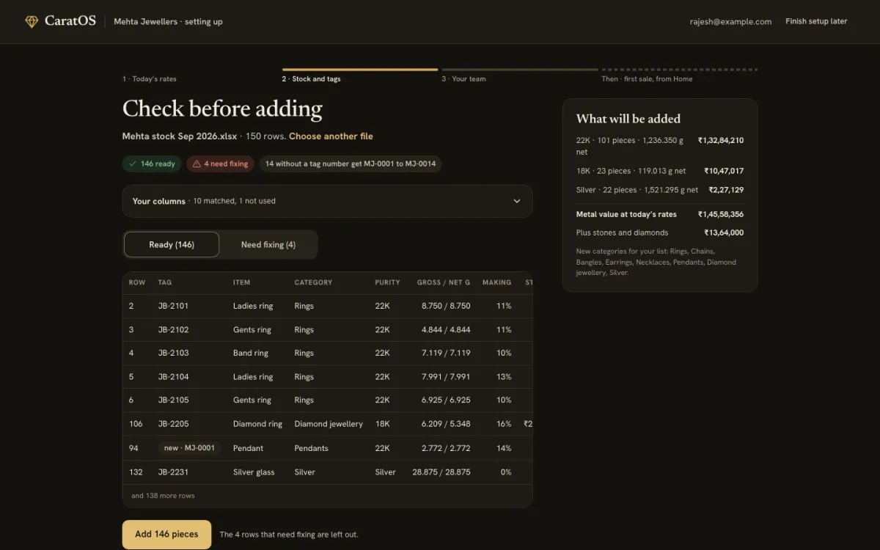Viewport: 880px width, 550px height.
Task: Click tag JB-2101 in the table
Action: point(173,306)
